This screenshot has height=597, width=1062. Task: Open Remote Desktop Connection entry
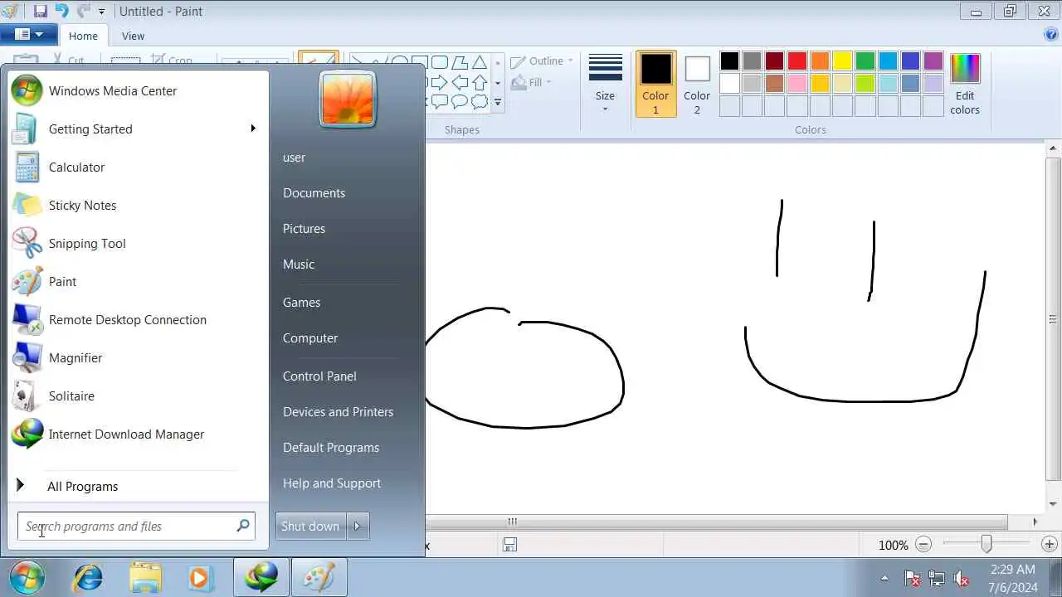tap(138, 320)
